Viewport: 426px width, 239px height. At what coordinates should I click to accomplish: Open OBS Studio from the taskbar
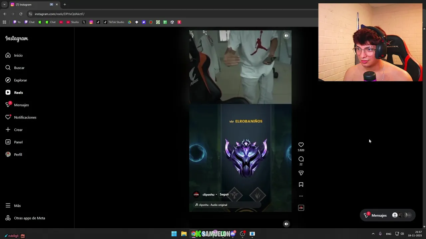(242, 234)
